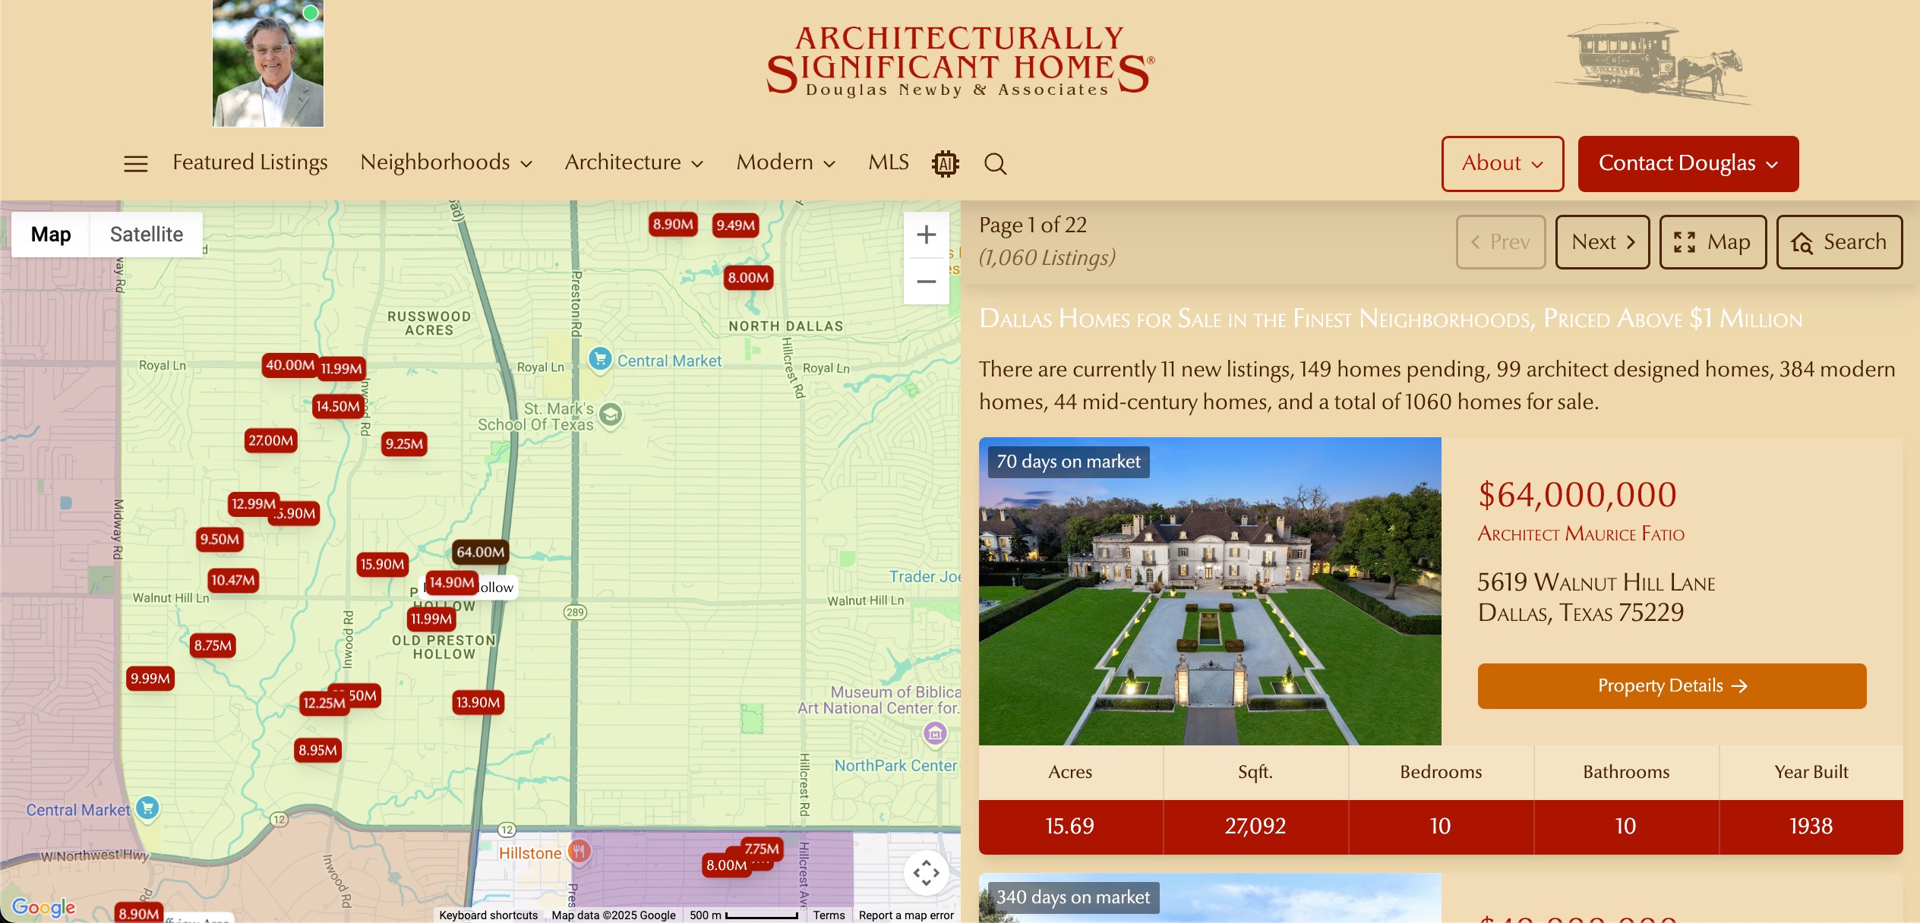Open the hamburger menu icon

tap(136, 163)
